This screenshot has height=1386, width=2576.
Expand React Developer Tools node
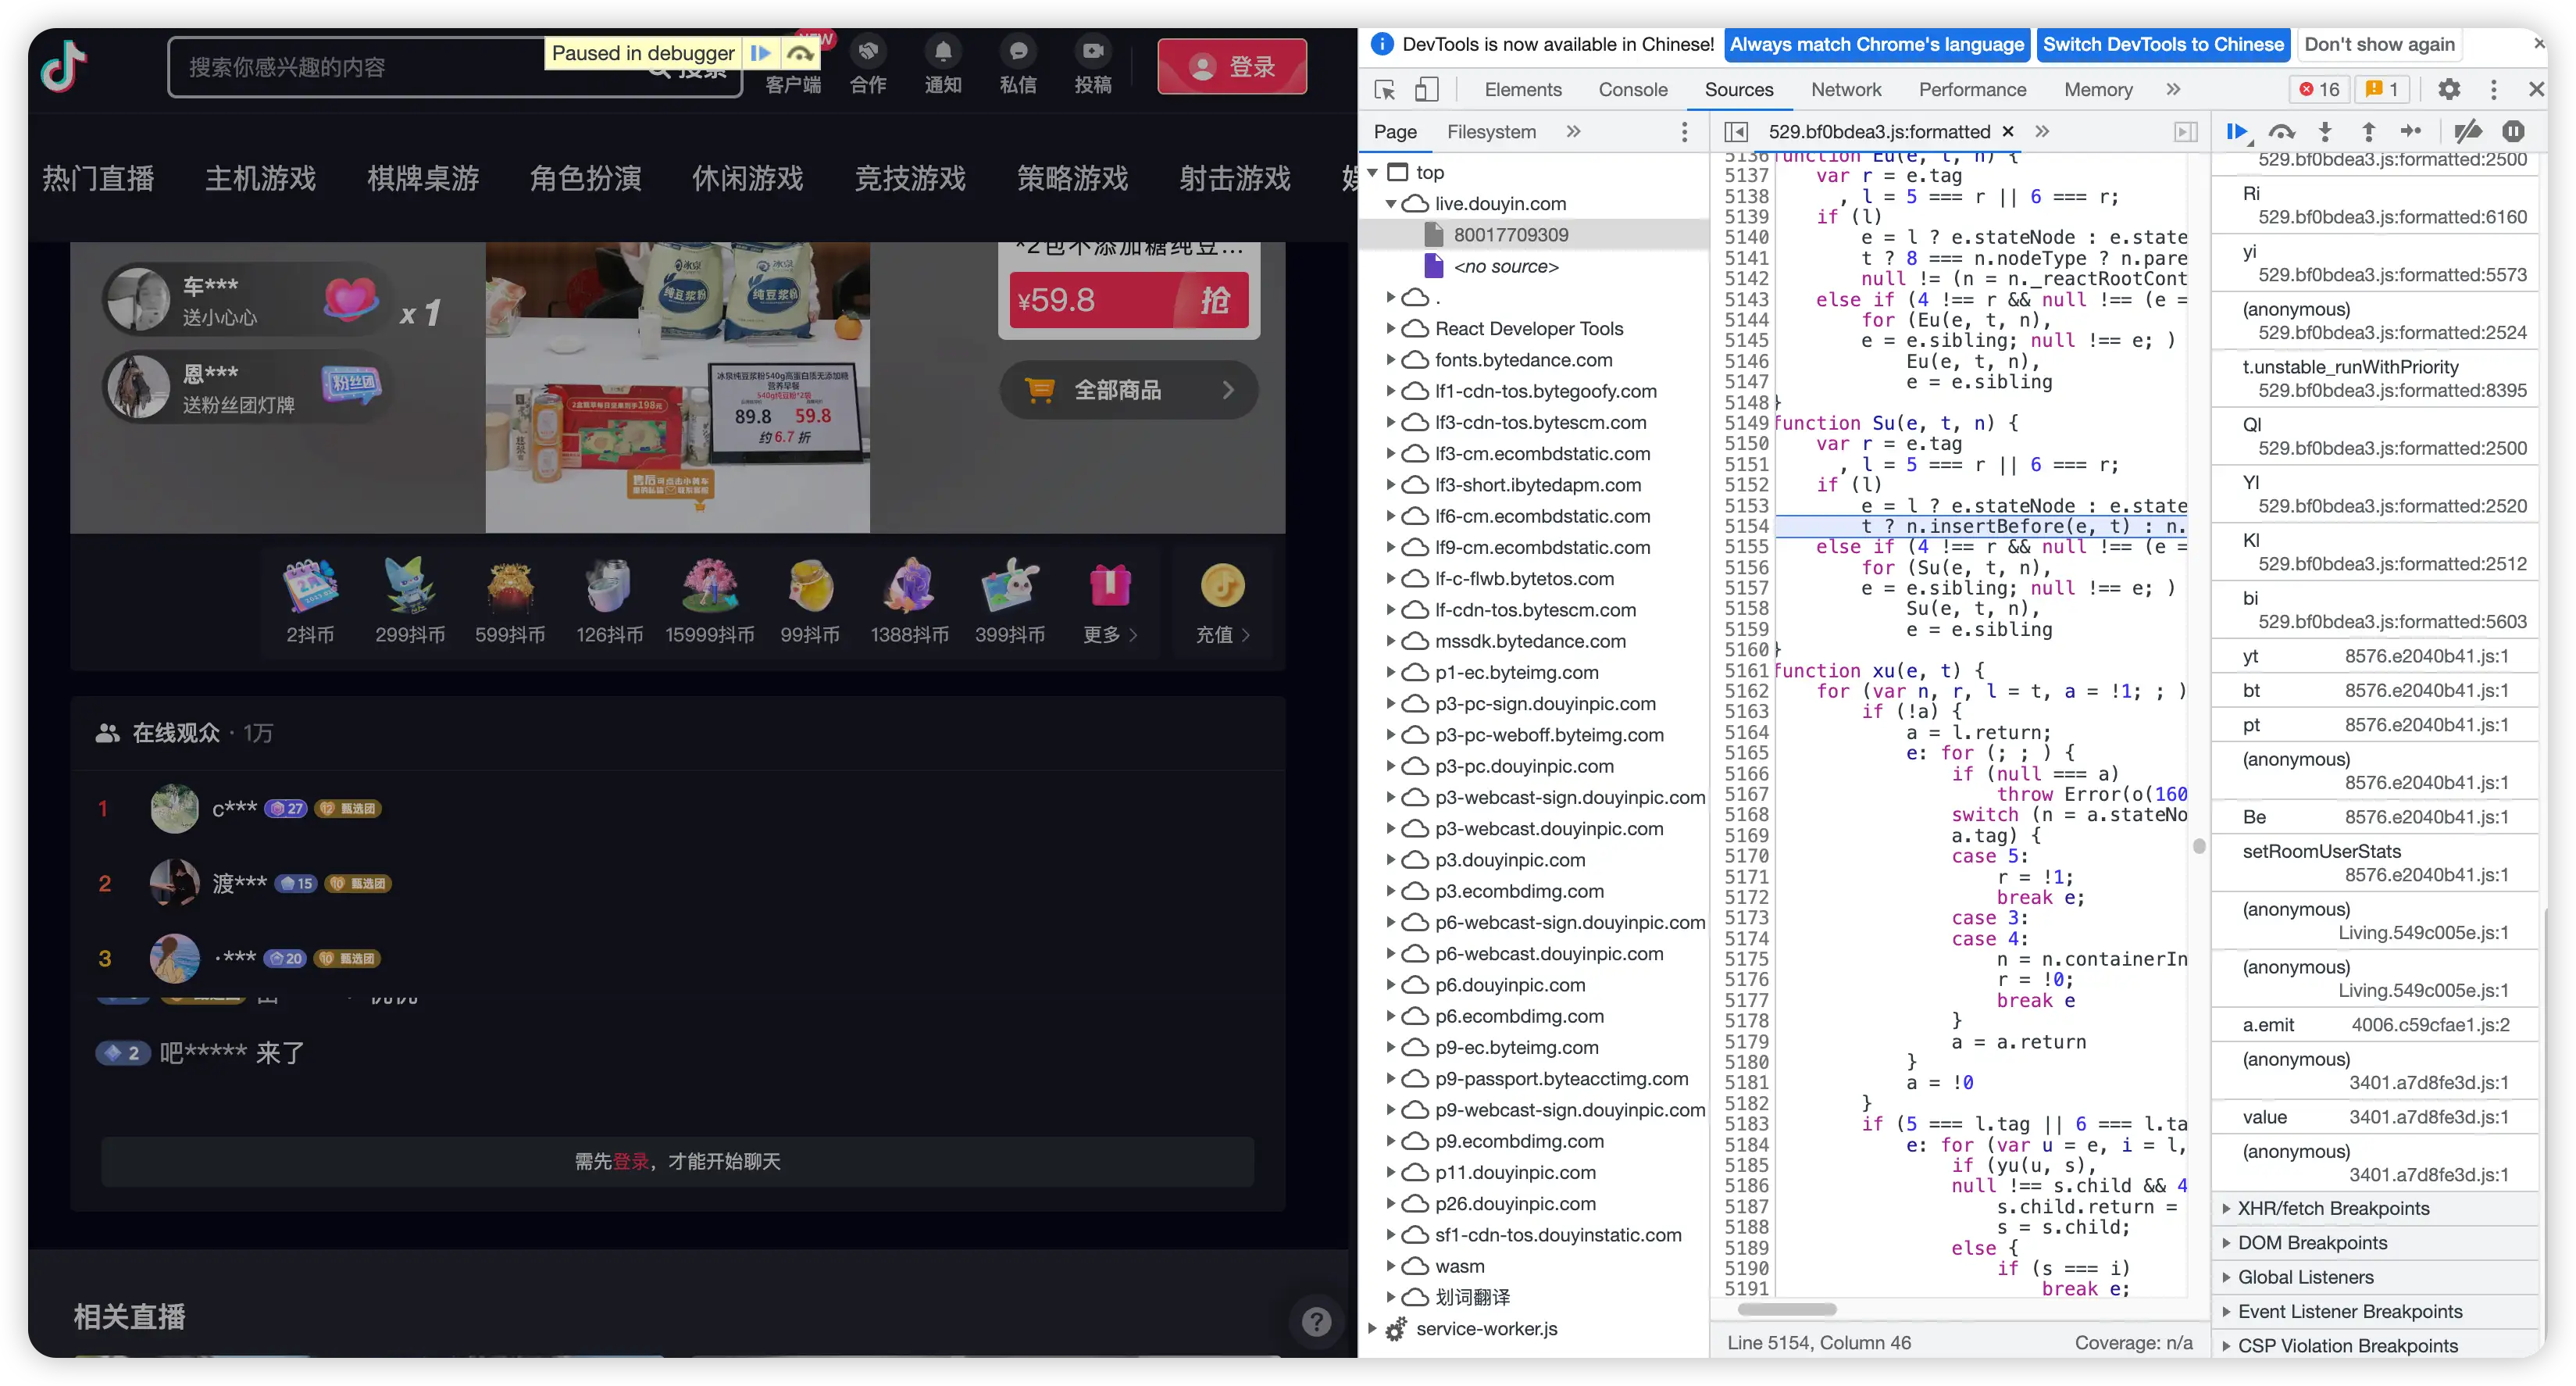(1390, 329)
